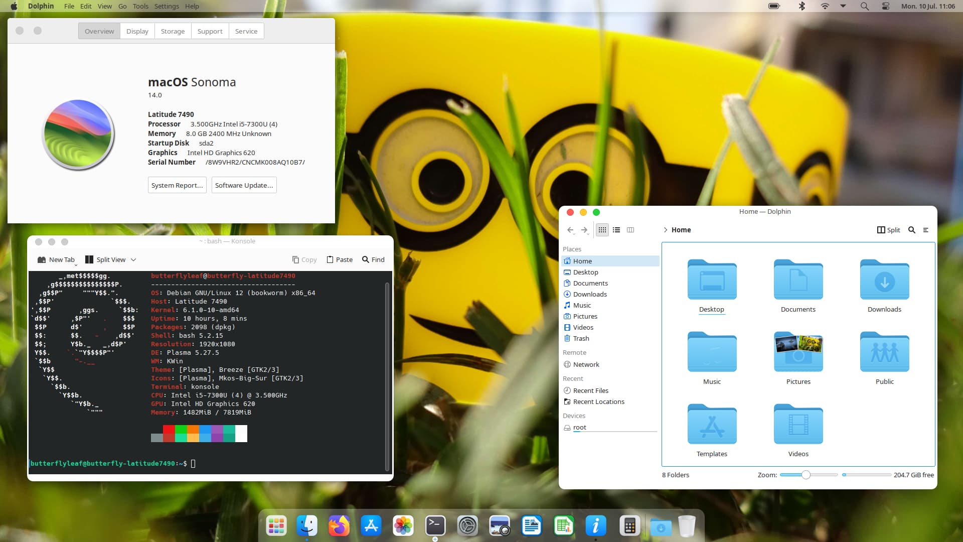This screenshot has height=542, width=963.
Task: Switch Dolphin to details column view
Action: coord(630,230)
